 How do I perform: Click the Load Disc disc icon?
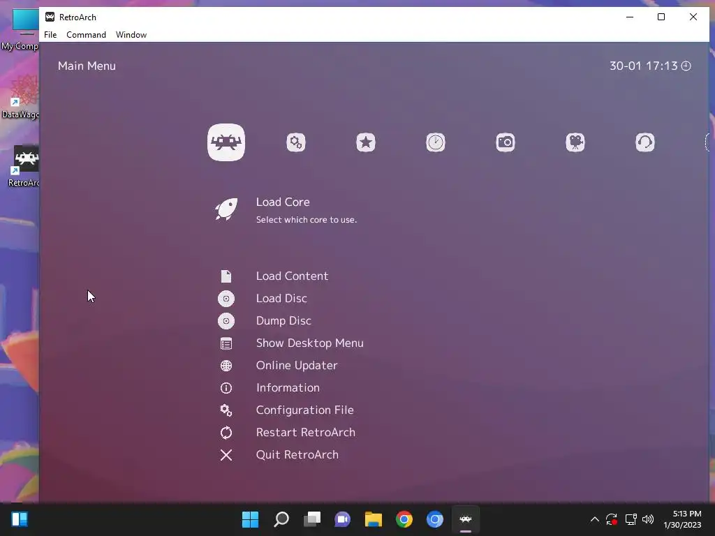[x=226, y=299]
